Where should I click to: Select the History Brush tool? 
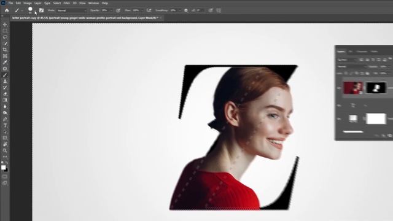click(5, 87)
